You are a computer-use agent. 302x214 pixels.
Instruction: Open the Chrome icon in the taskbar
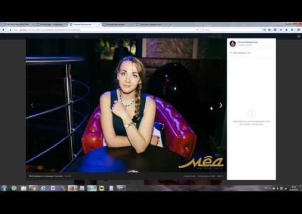point(33,188)
